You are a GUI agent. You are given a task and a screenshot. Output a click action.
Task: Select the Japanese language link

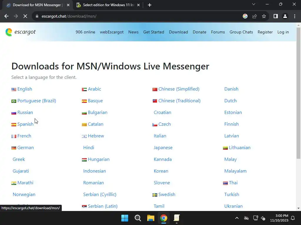[x=163, y=148]
